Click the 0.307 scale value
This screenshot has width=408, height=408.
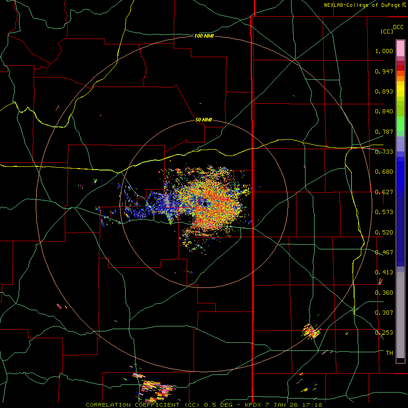point(384,312)
